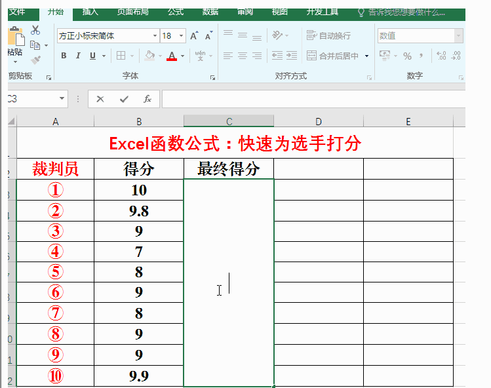
Task: Click Insert Function fx icon
Action: click(x=147, y=99)
